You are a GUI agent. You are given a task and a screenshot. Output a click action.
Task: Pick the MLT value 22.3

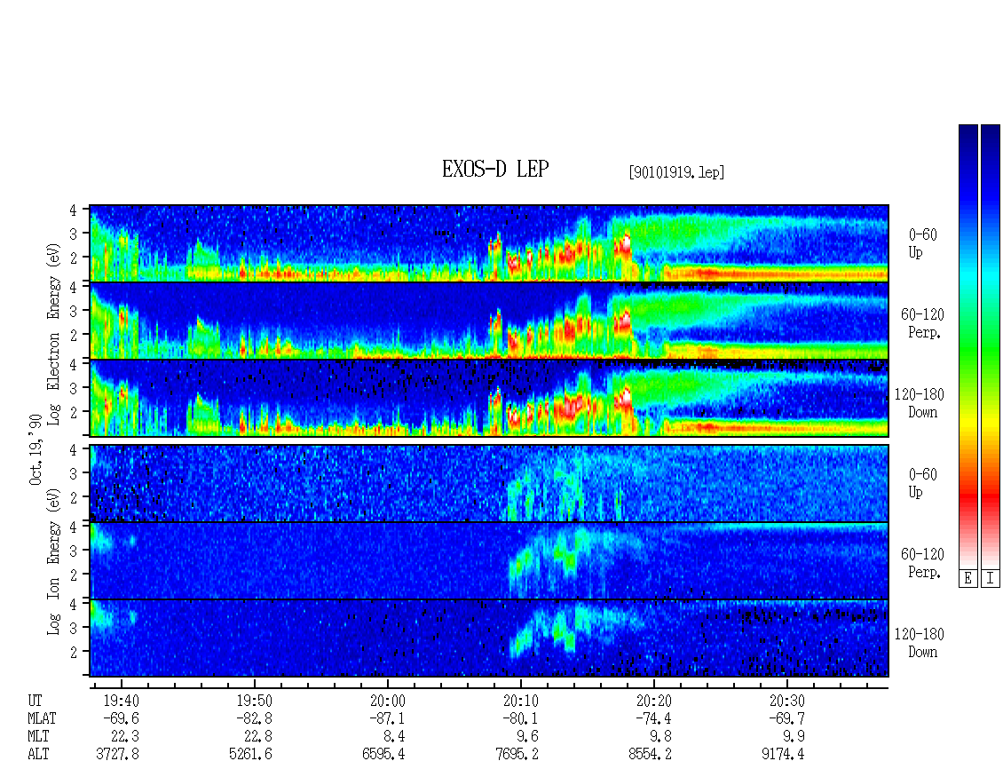click(x=125, y=737)
